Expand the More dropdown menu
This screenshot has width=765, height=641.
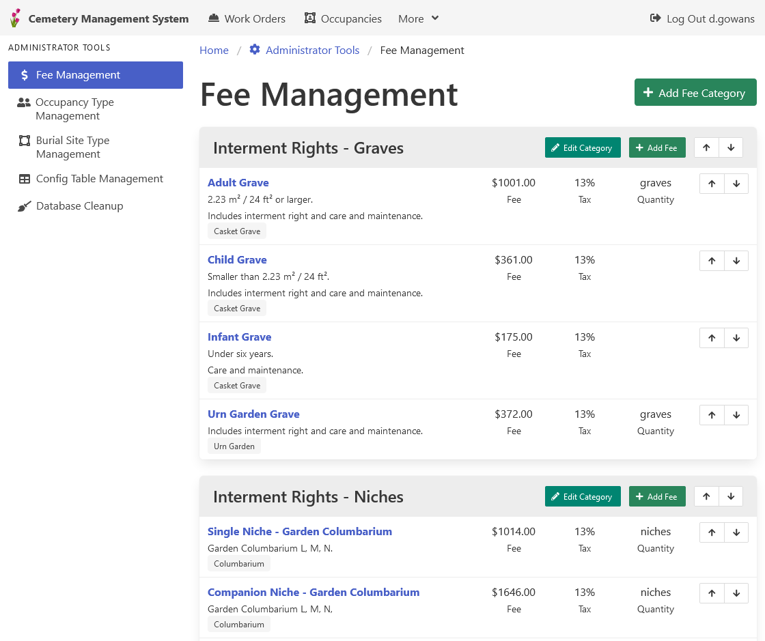click(x=418, y=18)
